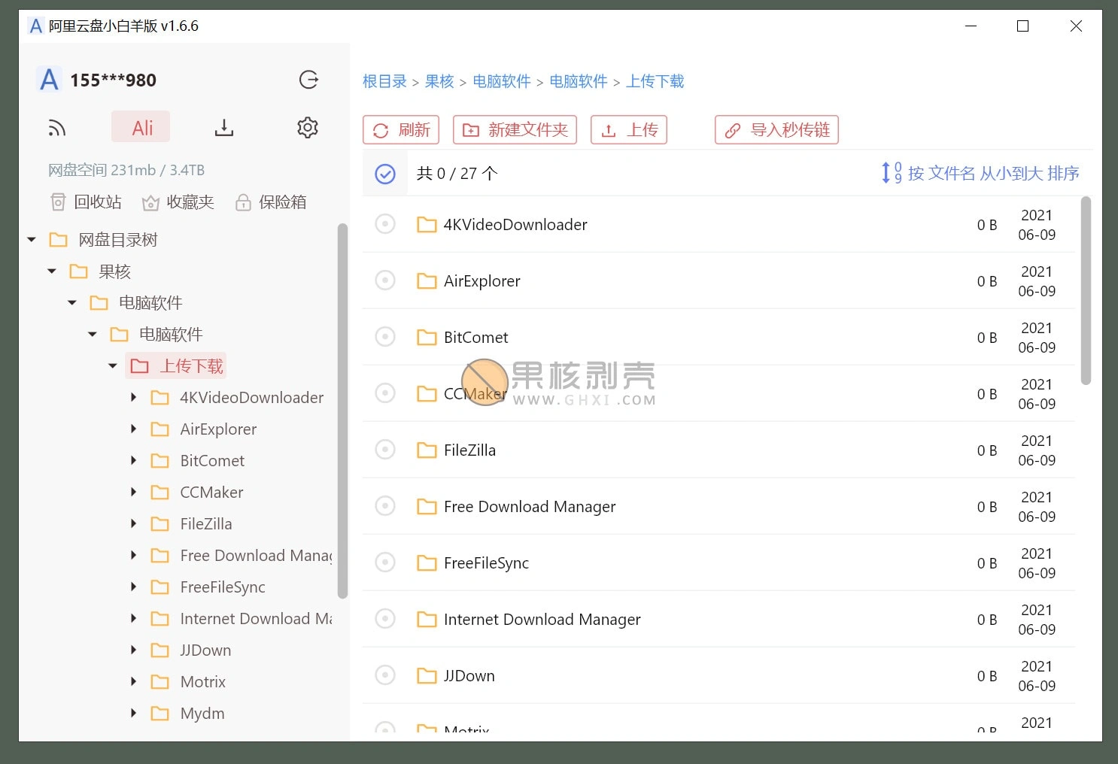
Task: Click the file list vertical scrollbar
Action: (x=1086, y=291)
